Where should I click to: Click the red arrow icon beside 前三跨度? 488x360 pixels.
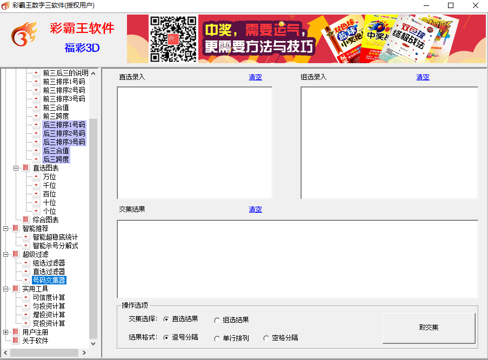pyautogui.click(x=36, y=116)
